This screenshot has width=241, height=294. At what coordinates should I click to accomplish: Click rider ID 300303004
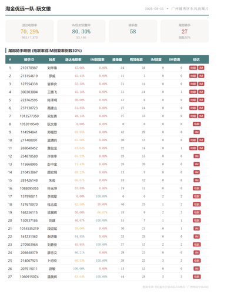pos(29,92)
